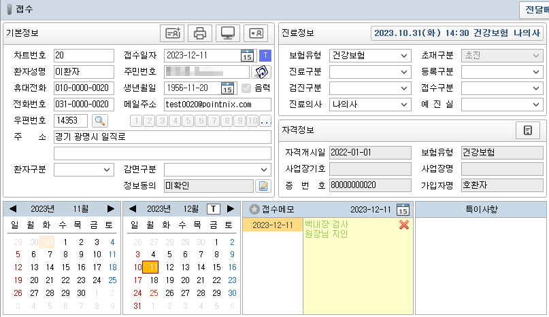This screenshot has width=549, height=317.
Task: Click the T today button on 12월 calendar
Action: point(213,209)
